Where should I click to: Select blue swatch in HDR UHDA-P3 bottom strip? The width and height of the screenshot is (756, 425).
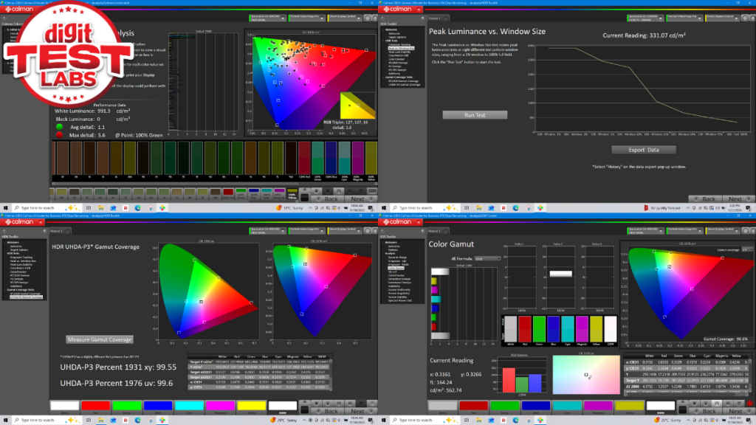click(x=157, y=405)
